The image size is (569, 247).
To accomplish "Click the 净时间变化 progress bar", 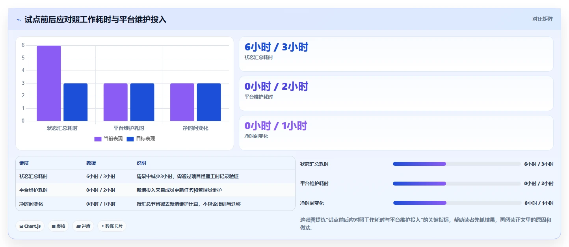I will pos(457,203).
